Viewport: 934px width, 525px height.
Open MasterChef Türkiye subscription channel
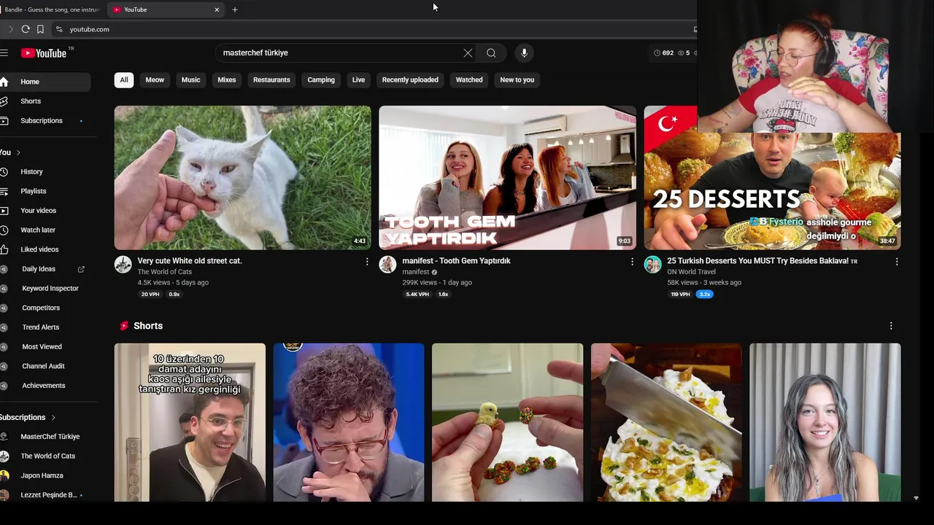(x=45, y=437)
